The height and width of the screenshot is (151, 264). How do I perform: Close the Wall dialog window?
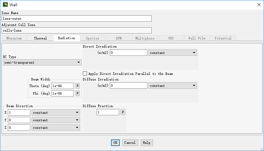coord(259,5)
